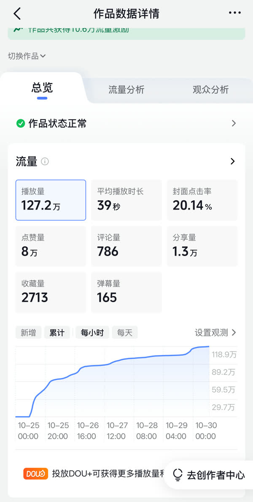Screen dimensions: 253x502
Task: Tap the green checkmark status icon
Action: point(21,123)
